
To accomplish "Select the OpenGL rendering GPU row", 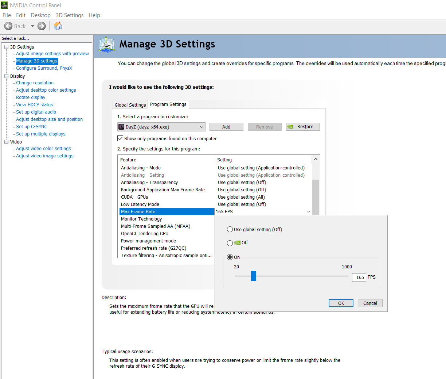I will pos(167,233).
